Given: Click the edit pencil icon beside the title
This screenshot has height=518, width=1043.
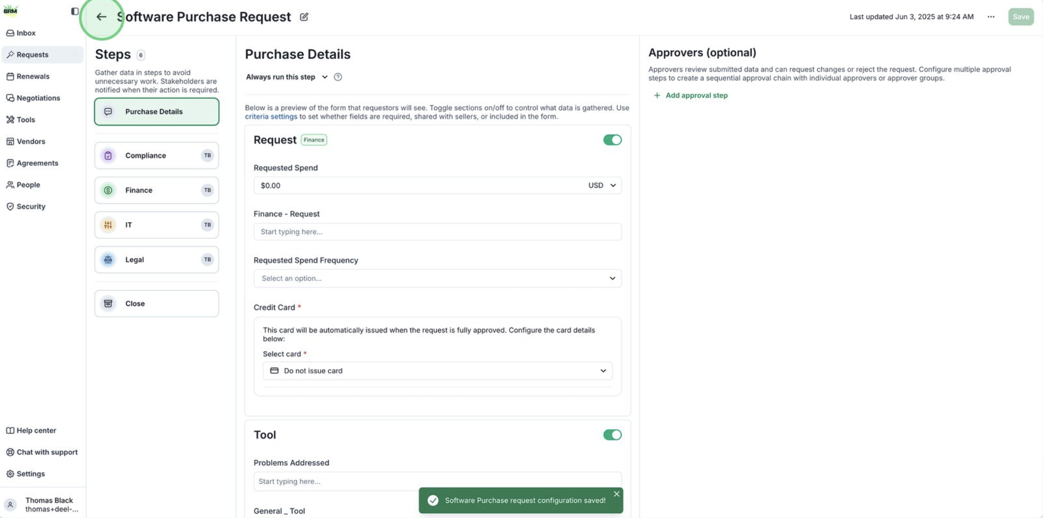Looking at the screenshot, I should click(304, 17).
